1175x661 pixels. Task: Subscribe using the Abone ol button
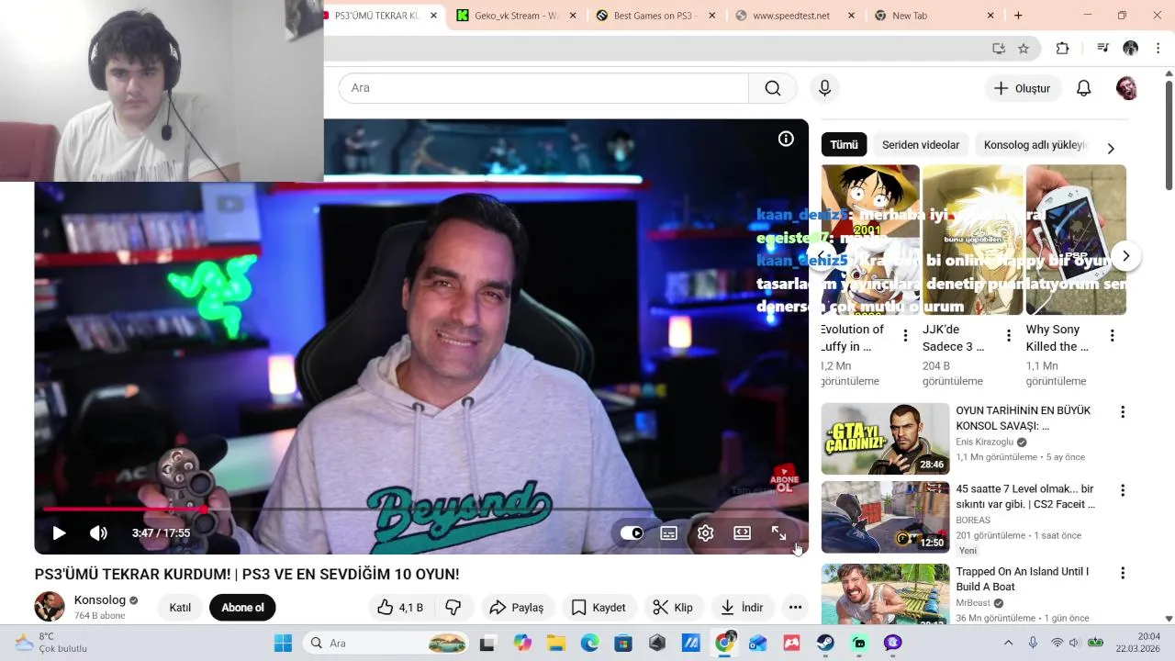point(242,608)
